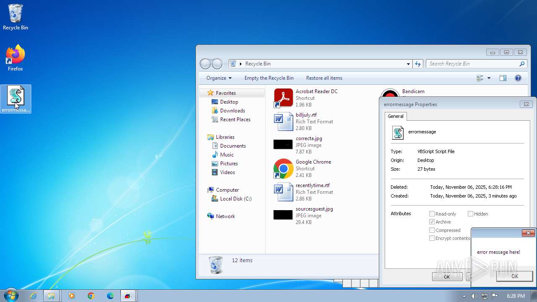Launch Internet Explorer from taskbar
This screenshot has width=537, height=302.
click(34, 296)
